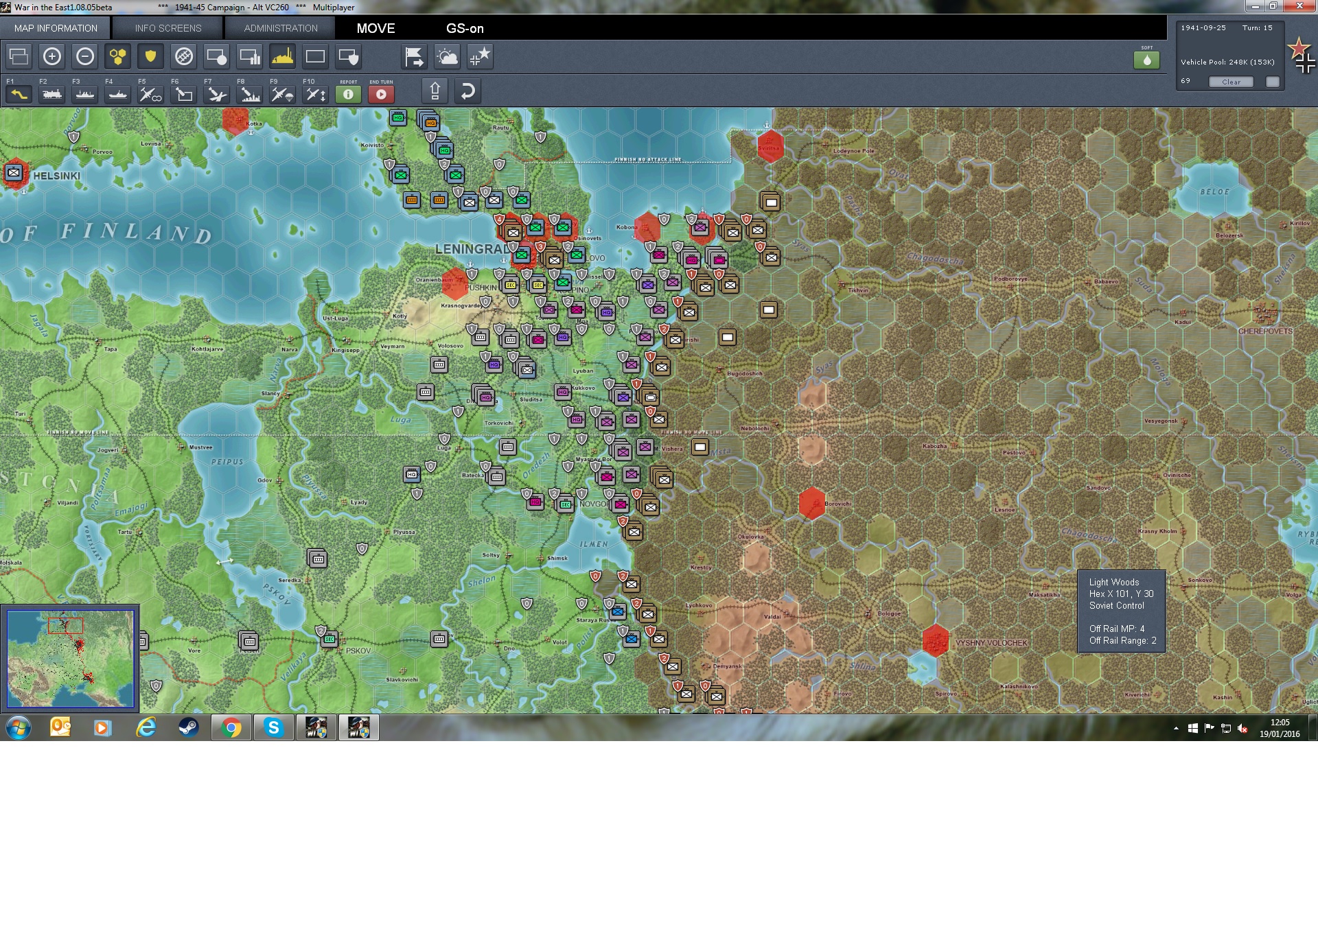
Task: Click the red END TURN button
Action: 382,94
